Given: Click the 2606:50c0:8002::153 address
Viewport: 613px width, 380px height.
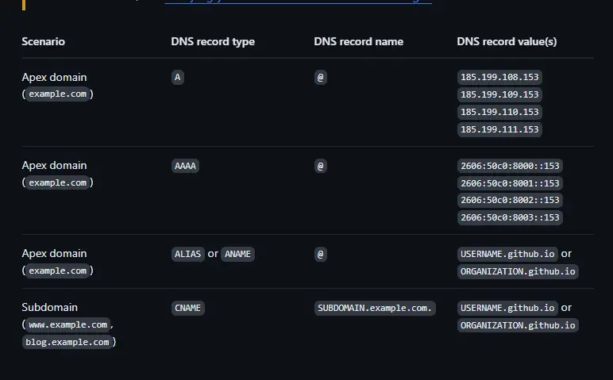Looking at the screenshot, I should (510, 201).
